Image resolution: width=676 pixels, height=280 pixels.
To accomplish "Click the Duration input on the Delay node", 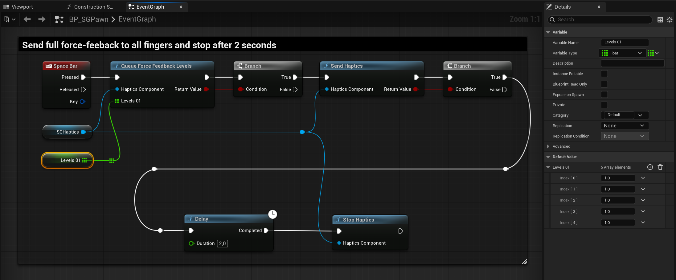I will (x=222, y=243).
